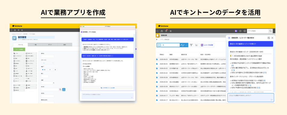Image resolution: width=287 pixels, height=115 pixels.
Task: Click 2026-05-22 date in Q1中間振り返 row
Action: pos(164,68)
